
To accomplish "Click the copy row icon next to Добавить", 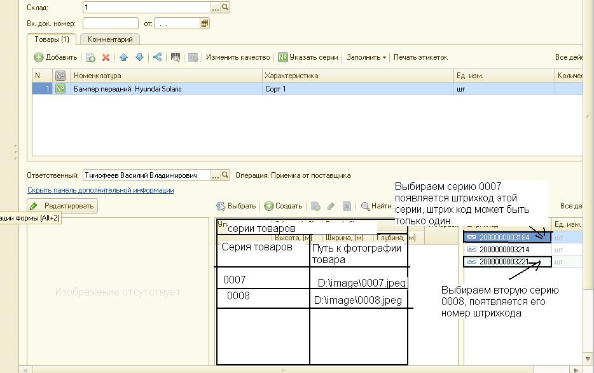I will click(90, 57).
